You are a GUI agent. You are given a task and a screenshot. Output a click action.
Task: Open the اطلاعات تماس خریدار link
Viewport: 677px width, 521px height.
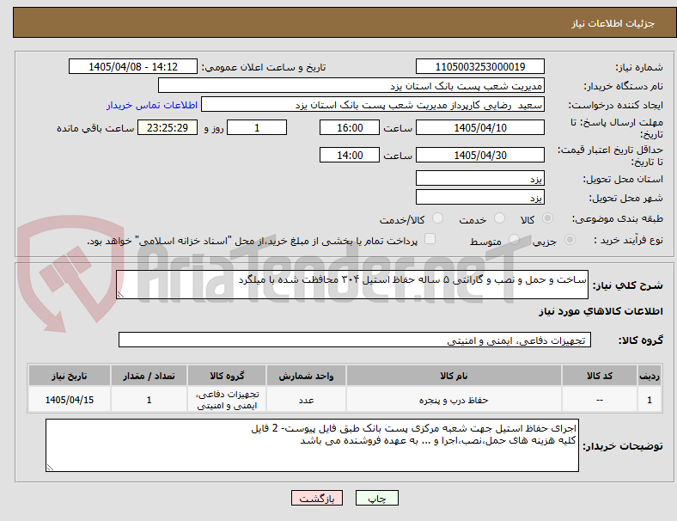(x=152, y=105)
